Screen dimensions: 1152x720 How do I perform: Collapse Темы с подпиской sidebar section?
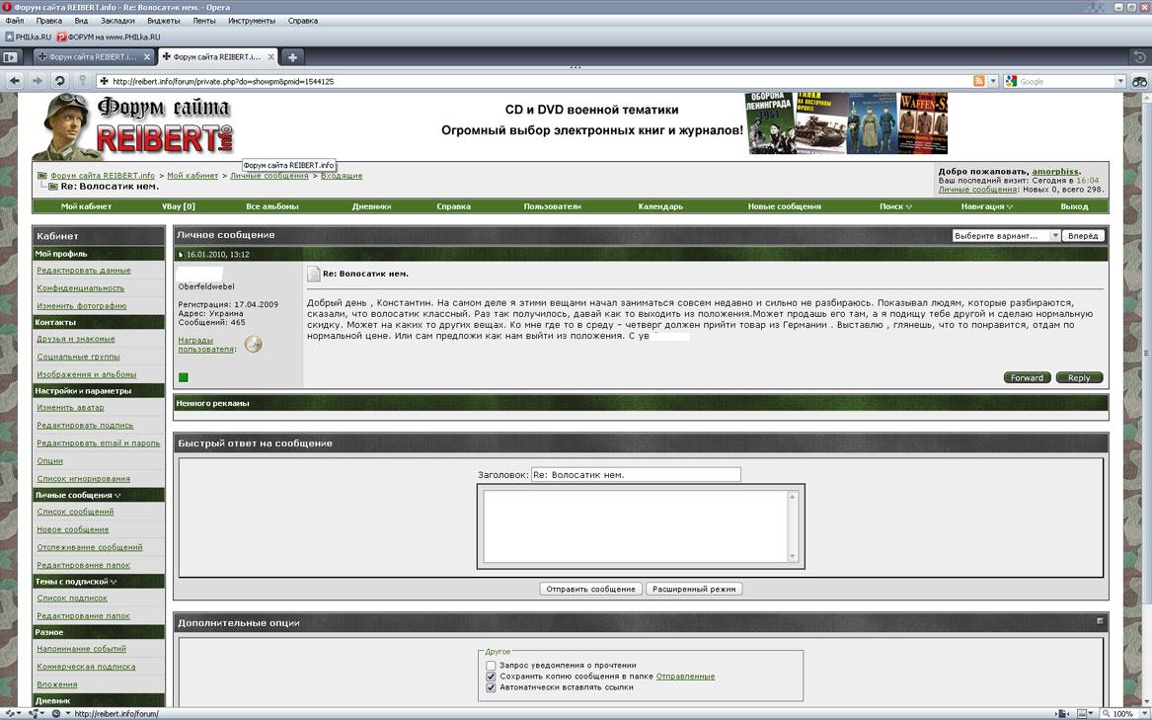tap(114, 582)
